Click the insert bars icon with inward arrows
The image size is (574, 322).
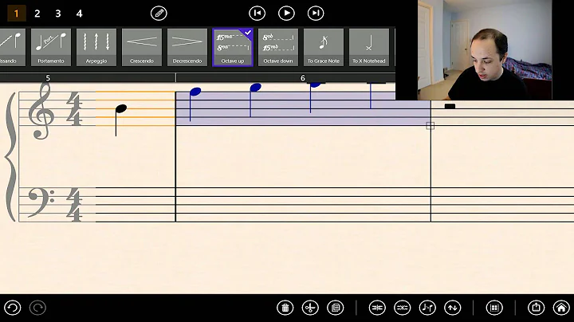click(377, 308)
